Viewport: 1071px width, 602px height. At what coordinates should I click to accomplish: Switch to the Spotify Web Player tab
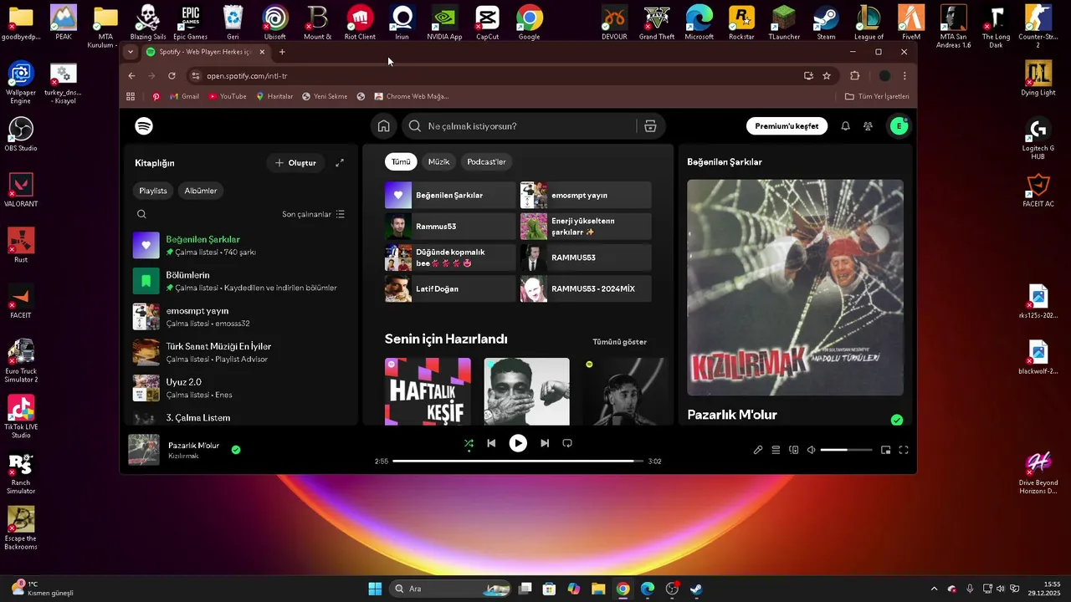[x=206, y=52]
